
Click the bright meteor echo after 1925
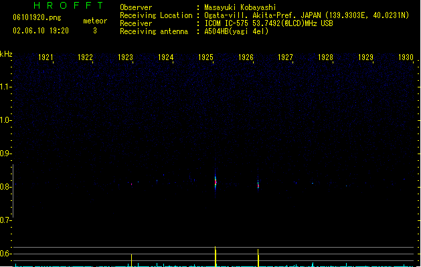216,182
